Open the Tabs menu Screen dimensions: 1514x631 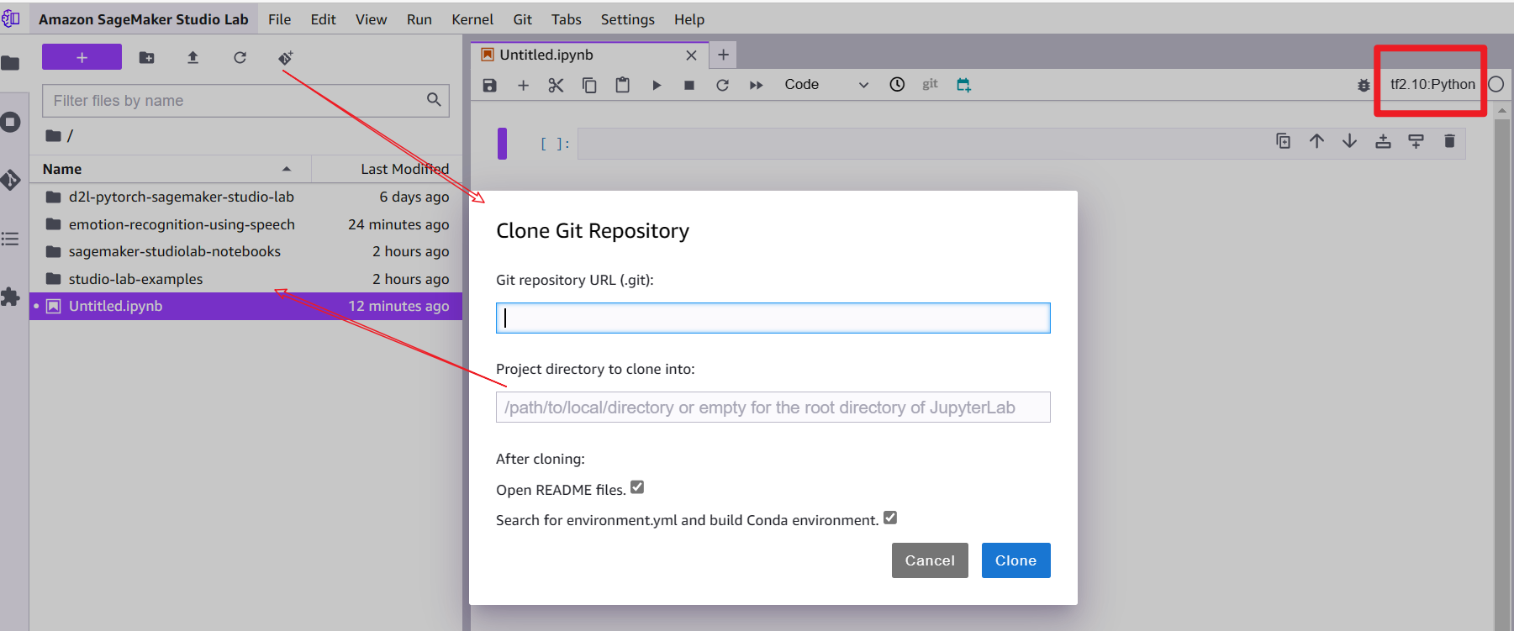[566, 19]
